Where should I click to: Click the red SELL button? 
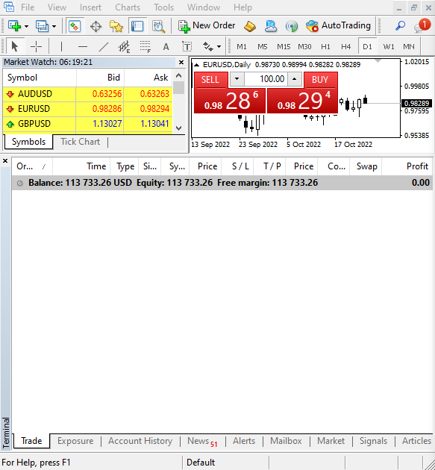(x=211, y=80)
